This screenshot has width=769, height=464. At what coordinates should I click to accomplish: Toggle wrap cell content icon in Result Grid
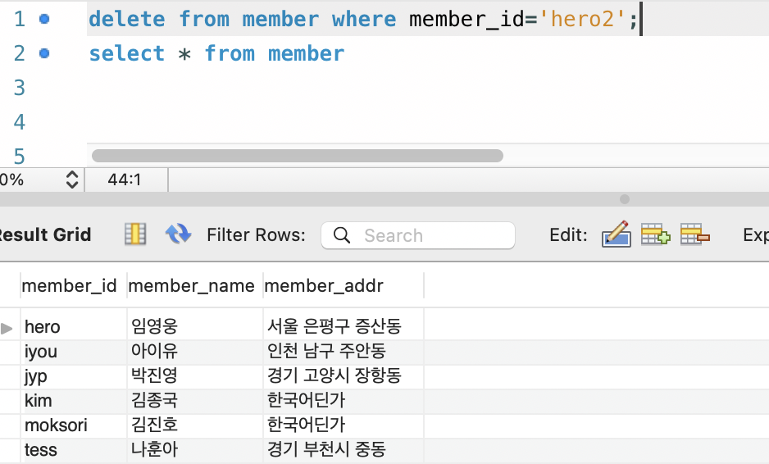pyautogui.click(x=135, y=234)
